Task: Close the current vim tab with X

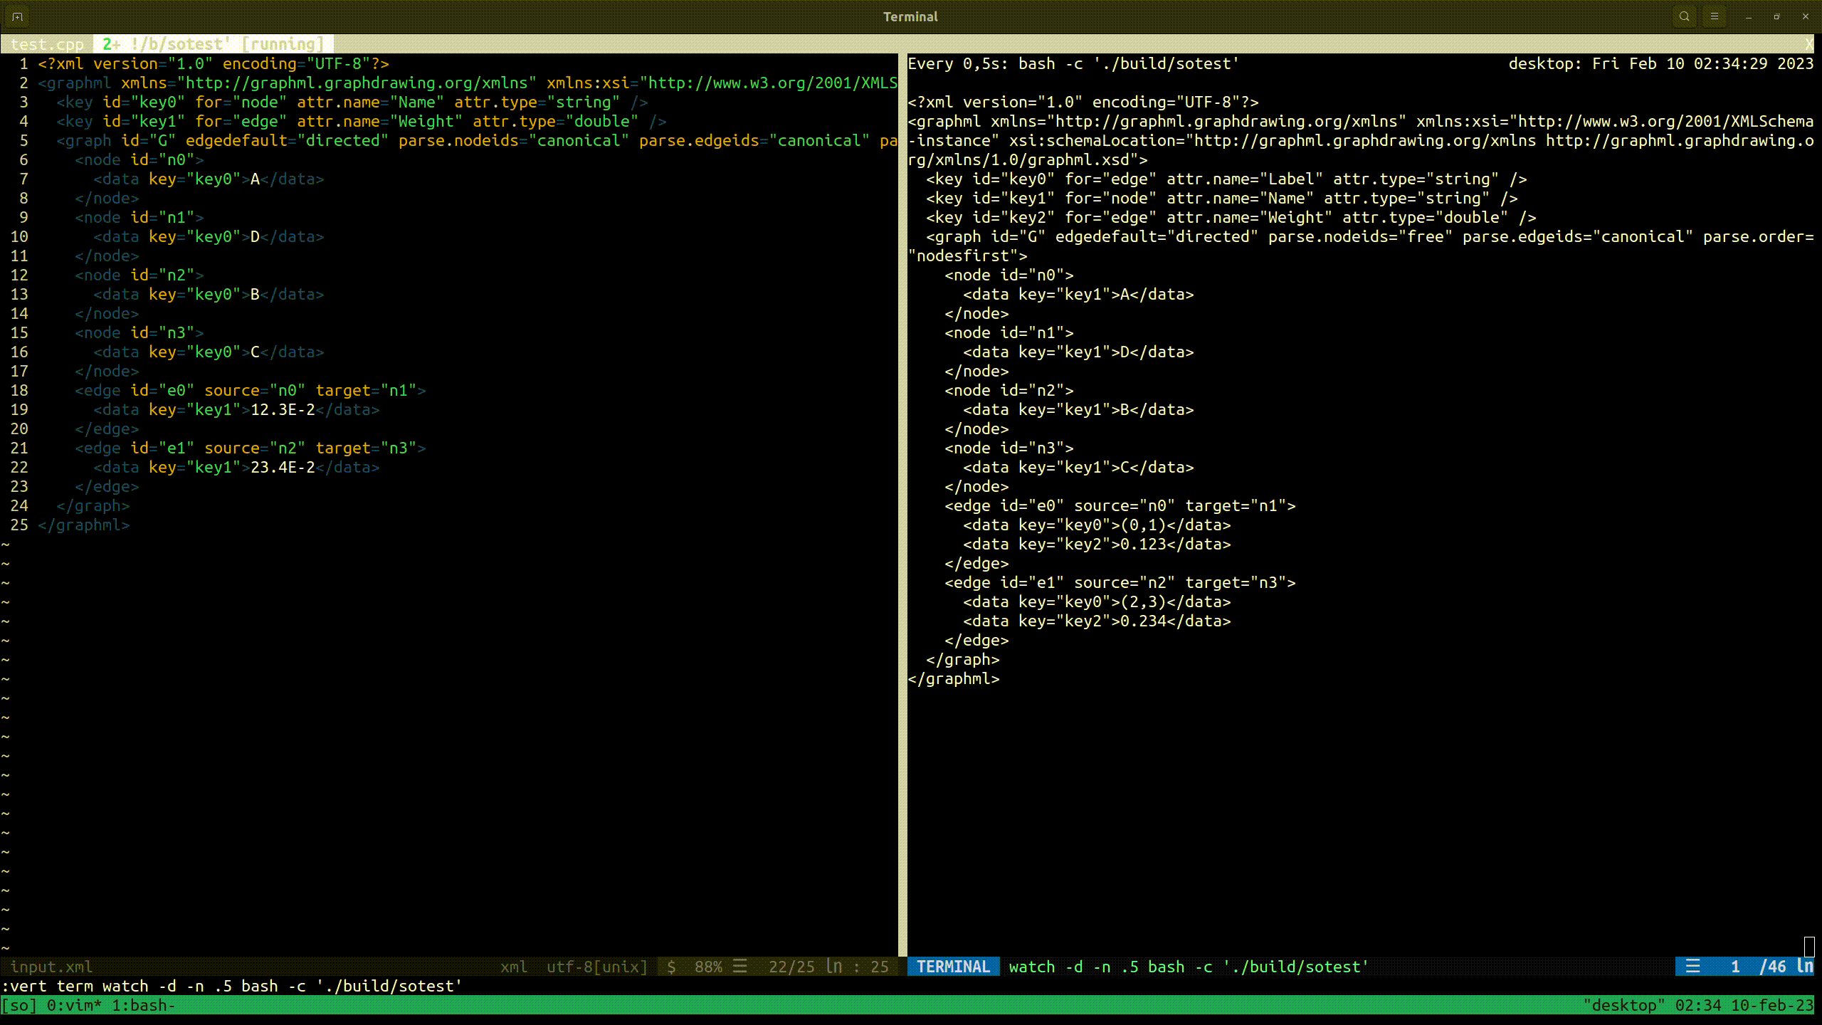Action: pyautogui.click(x=1808, y=44)
